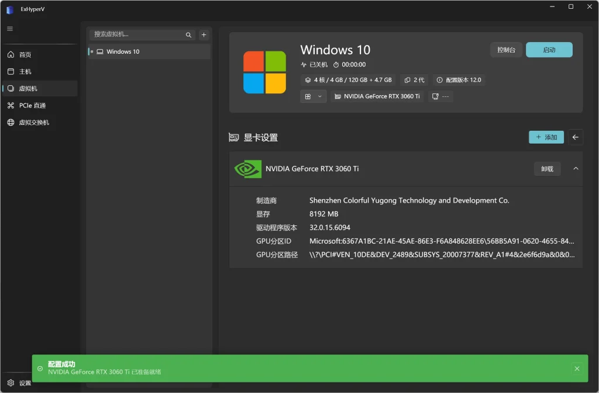Click the 卸载 uninstall button

(547, 169)
